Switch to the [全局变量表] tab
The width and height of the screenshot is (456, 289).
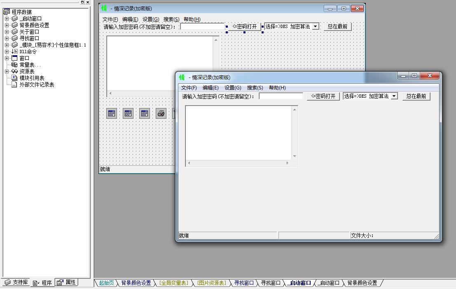click(173, 283)
